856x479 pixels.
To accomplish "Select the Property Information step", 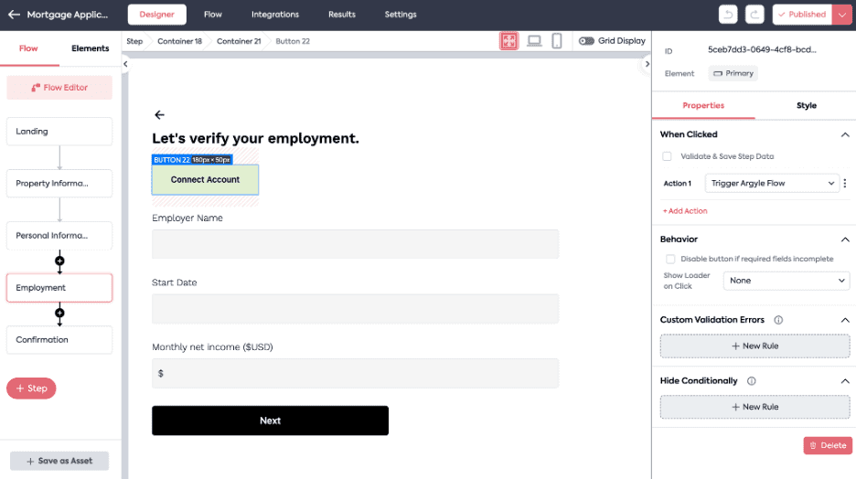I will tap(59, 184).
